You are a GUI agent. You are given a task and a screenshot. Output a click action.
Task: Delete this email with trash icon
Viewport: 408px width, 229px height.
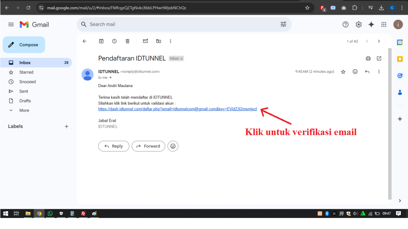point(127,41)
